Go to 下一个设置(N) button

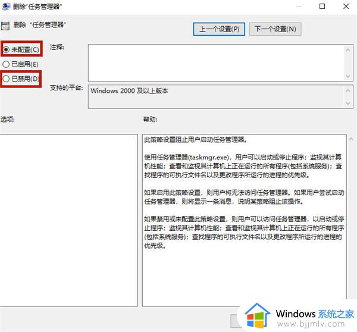tap(275, 29)
